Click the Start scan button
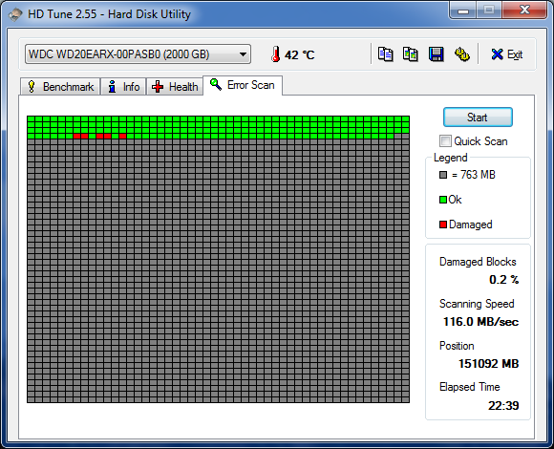Viewport: 554px width, 449px height. click(x=478, y=118)
